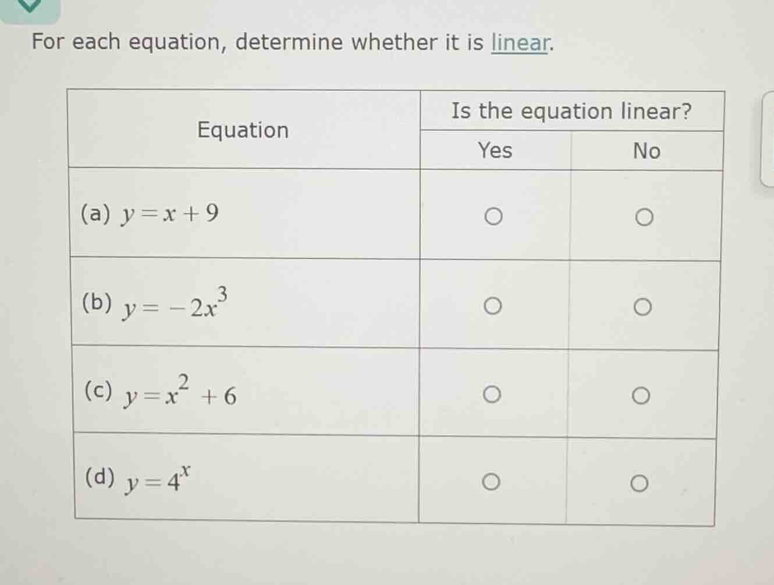This screenshot has height=585, width=774.
Task: Select Yes for equation (a) y = x + 9
Action: [492, 216]
